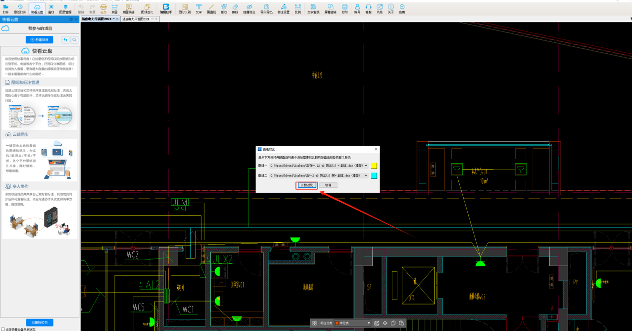
Task: Select the 删除 eraser tool
Action: (x=235, y=8)
